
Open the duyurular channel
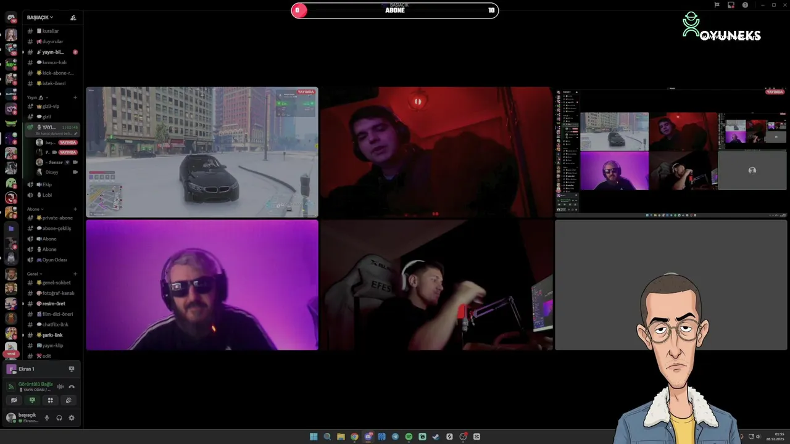(51, 41)
